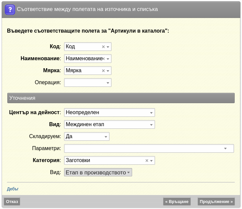
Task: Clear the Наименование field selection
Action: pos(104,59)
